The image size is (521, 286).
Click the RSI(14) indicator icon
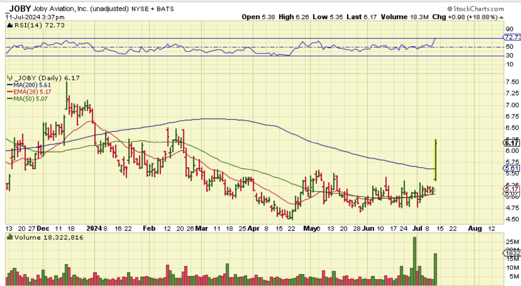pos(10,25)
